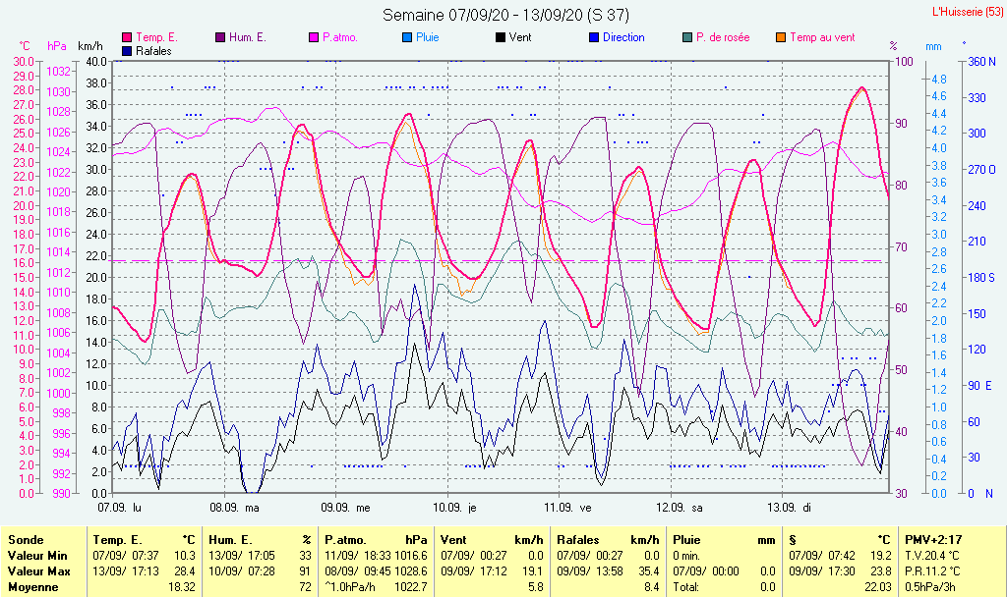This screenshot has height=597, width=1007.
Task: Click the Pluie table column header
Action: [686, 540]
